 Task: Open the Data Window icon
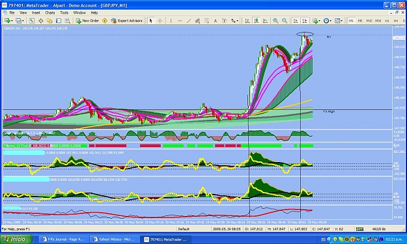coord(41,21)
